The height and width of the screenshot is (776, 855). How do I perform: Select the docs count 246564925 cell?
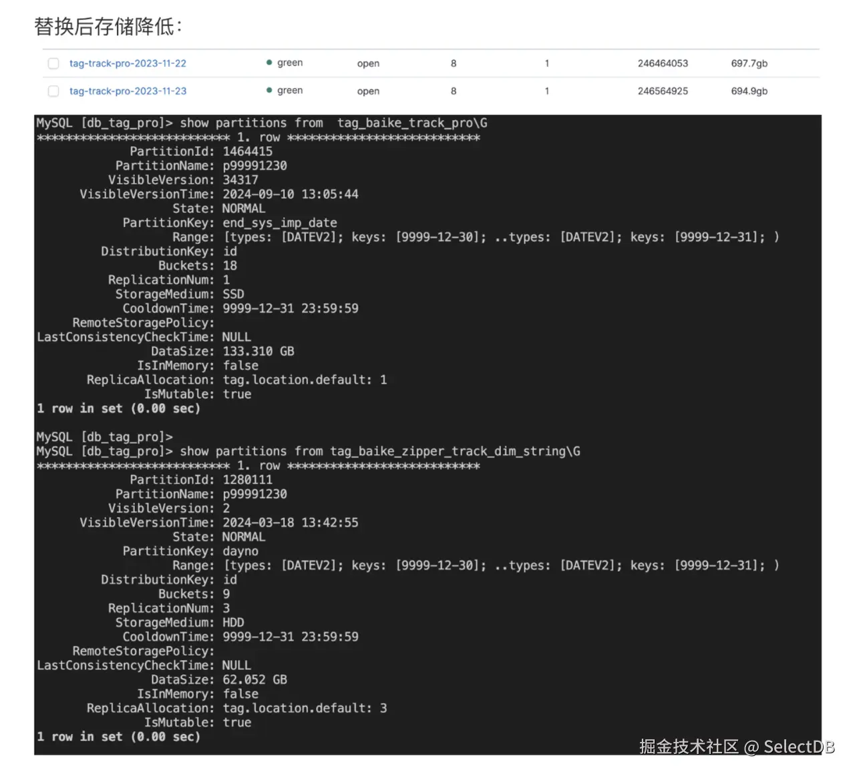pos(663,91)
